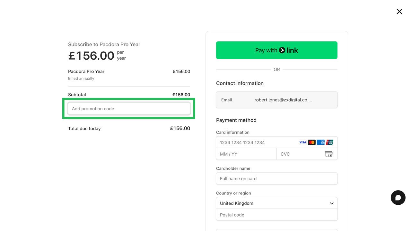Image resolution: width=411 pixels, height=231 pixels.
Task: Click the Visa card brand icon
Action: tap(302, 142)
